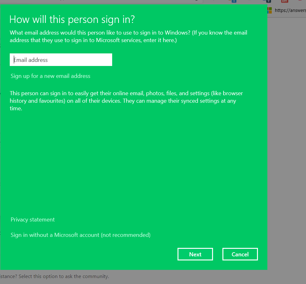Click the Cancel button
Image resolution: width=306 pixels, height=284 pixels.
tap(240, 254)
